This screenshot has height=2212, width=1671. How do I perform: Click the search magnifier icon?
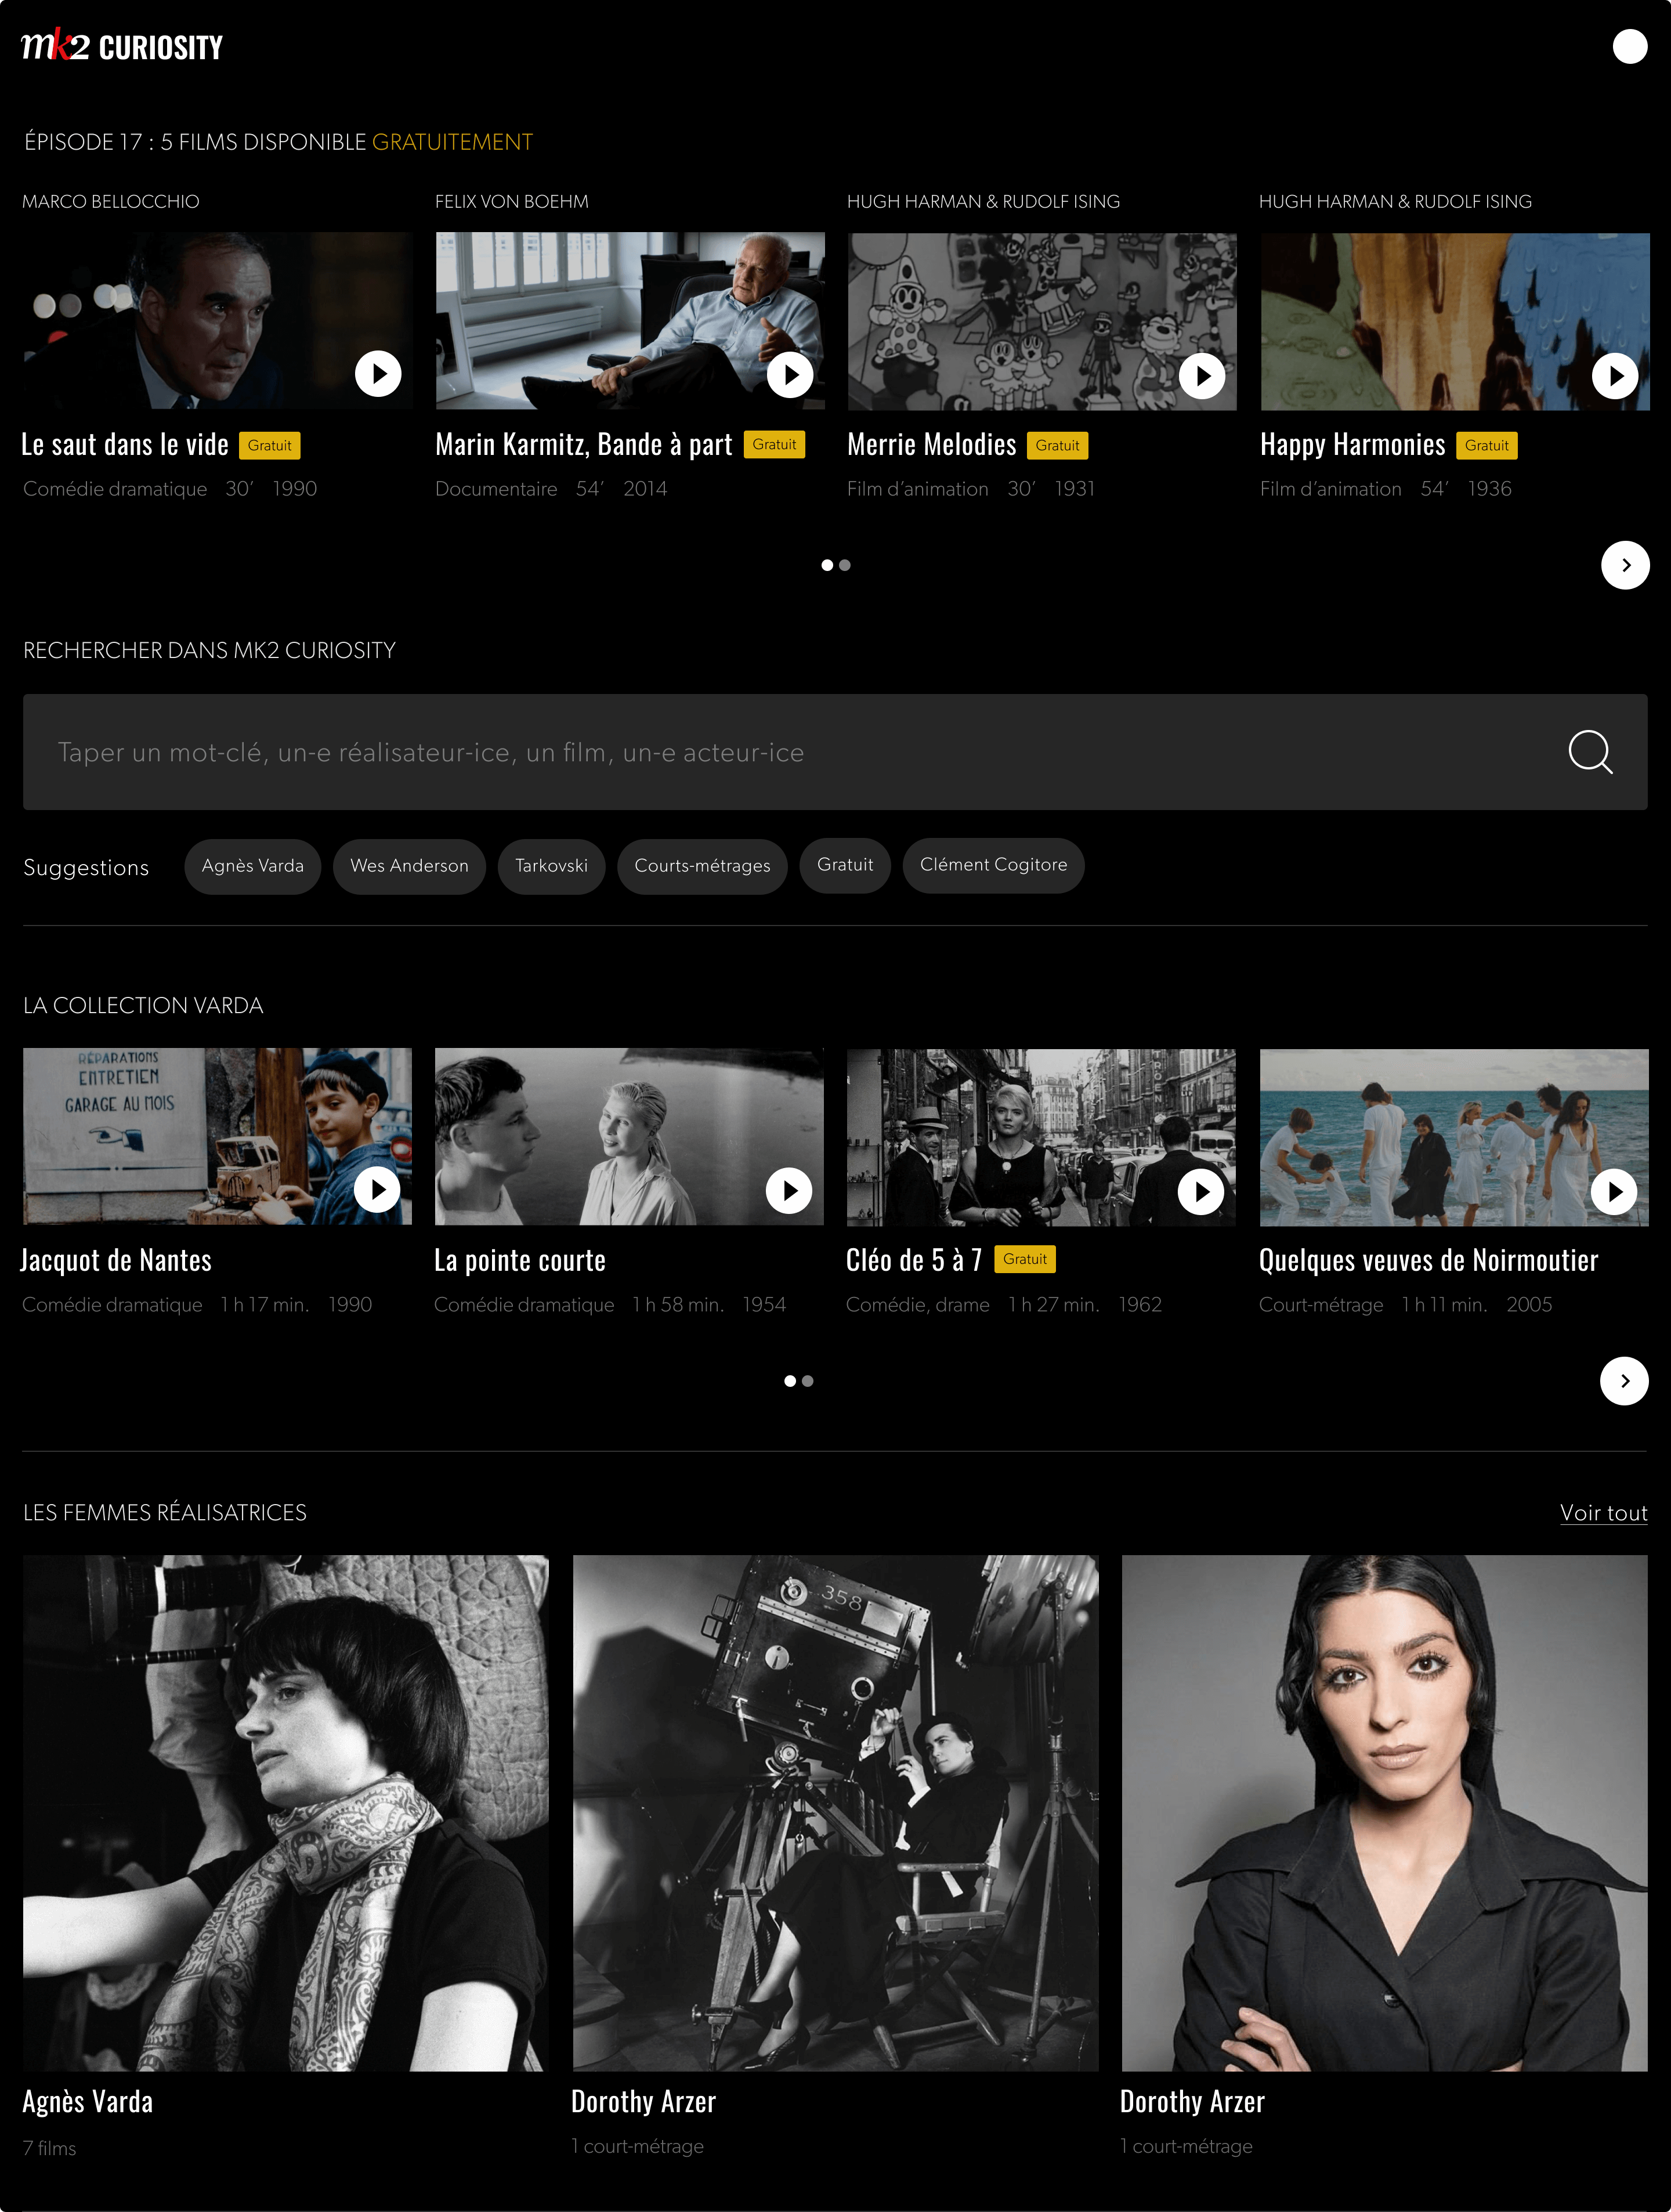point(1589,752)
